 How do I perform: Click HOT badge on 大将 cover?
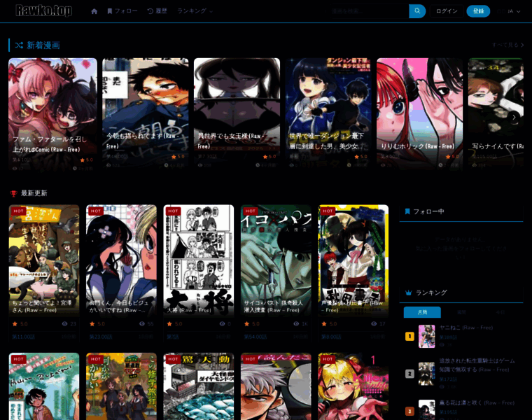pos(174,211)
